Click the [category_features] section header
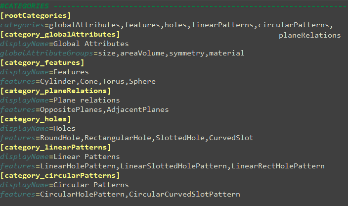Screen dimensions: 348x206 (42, 62)
